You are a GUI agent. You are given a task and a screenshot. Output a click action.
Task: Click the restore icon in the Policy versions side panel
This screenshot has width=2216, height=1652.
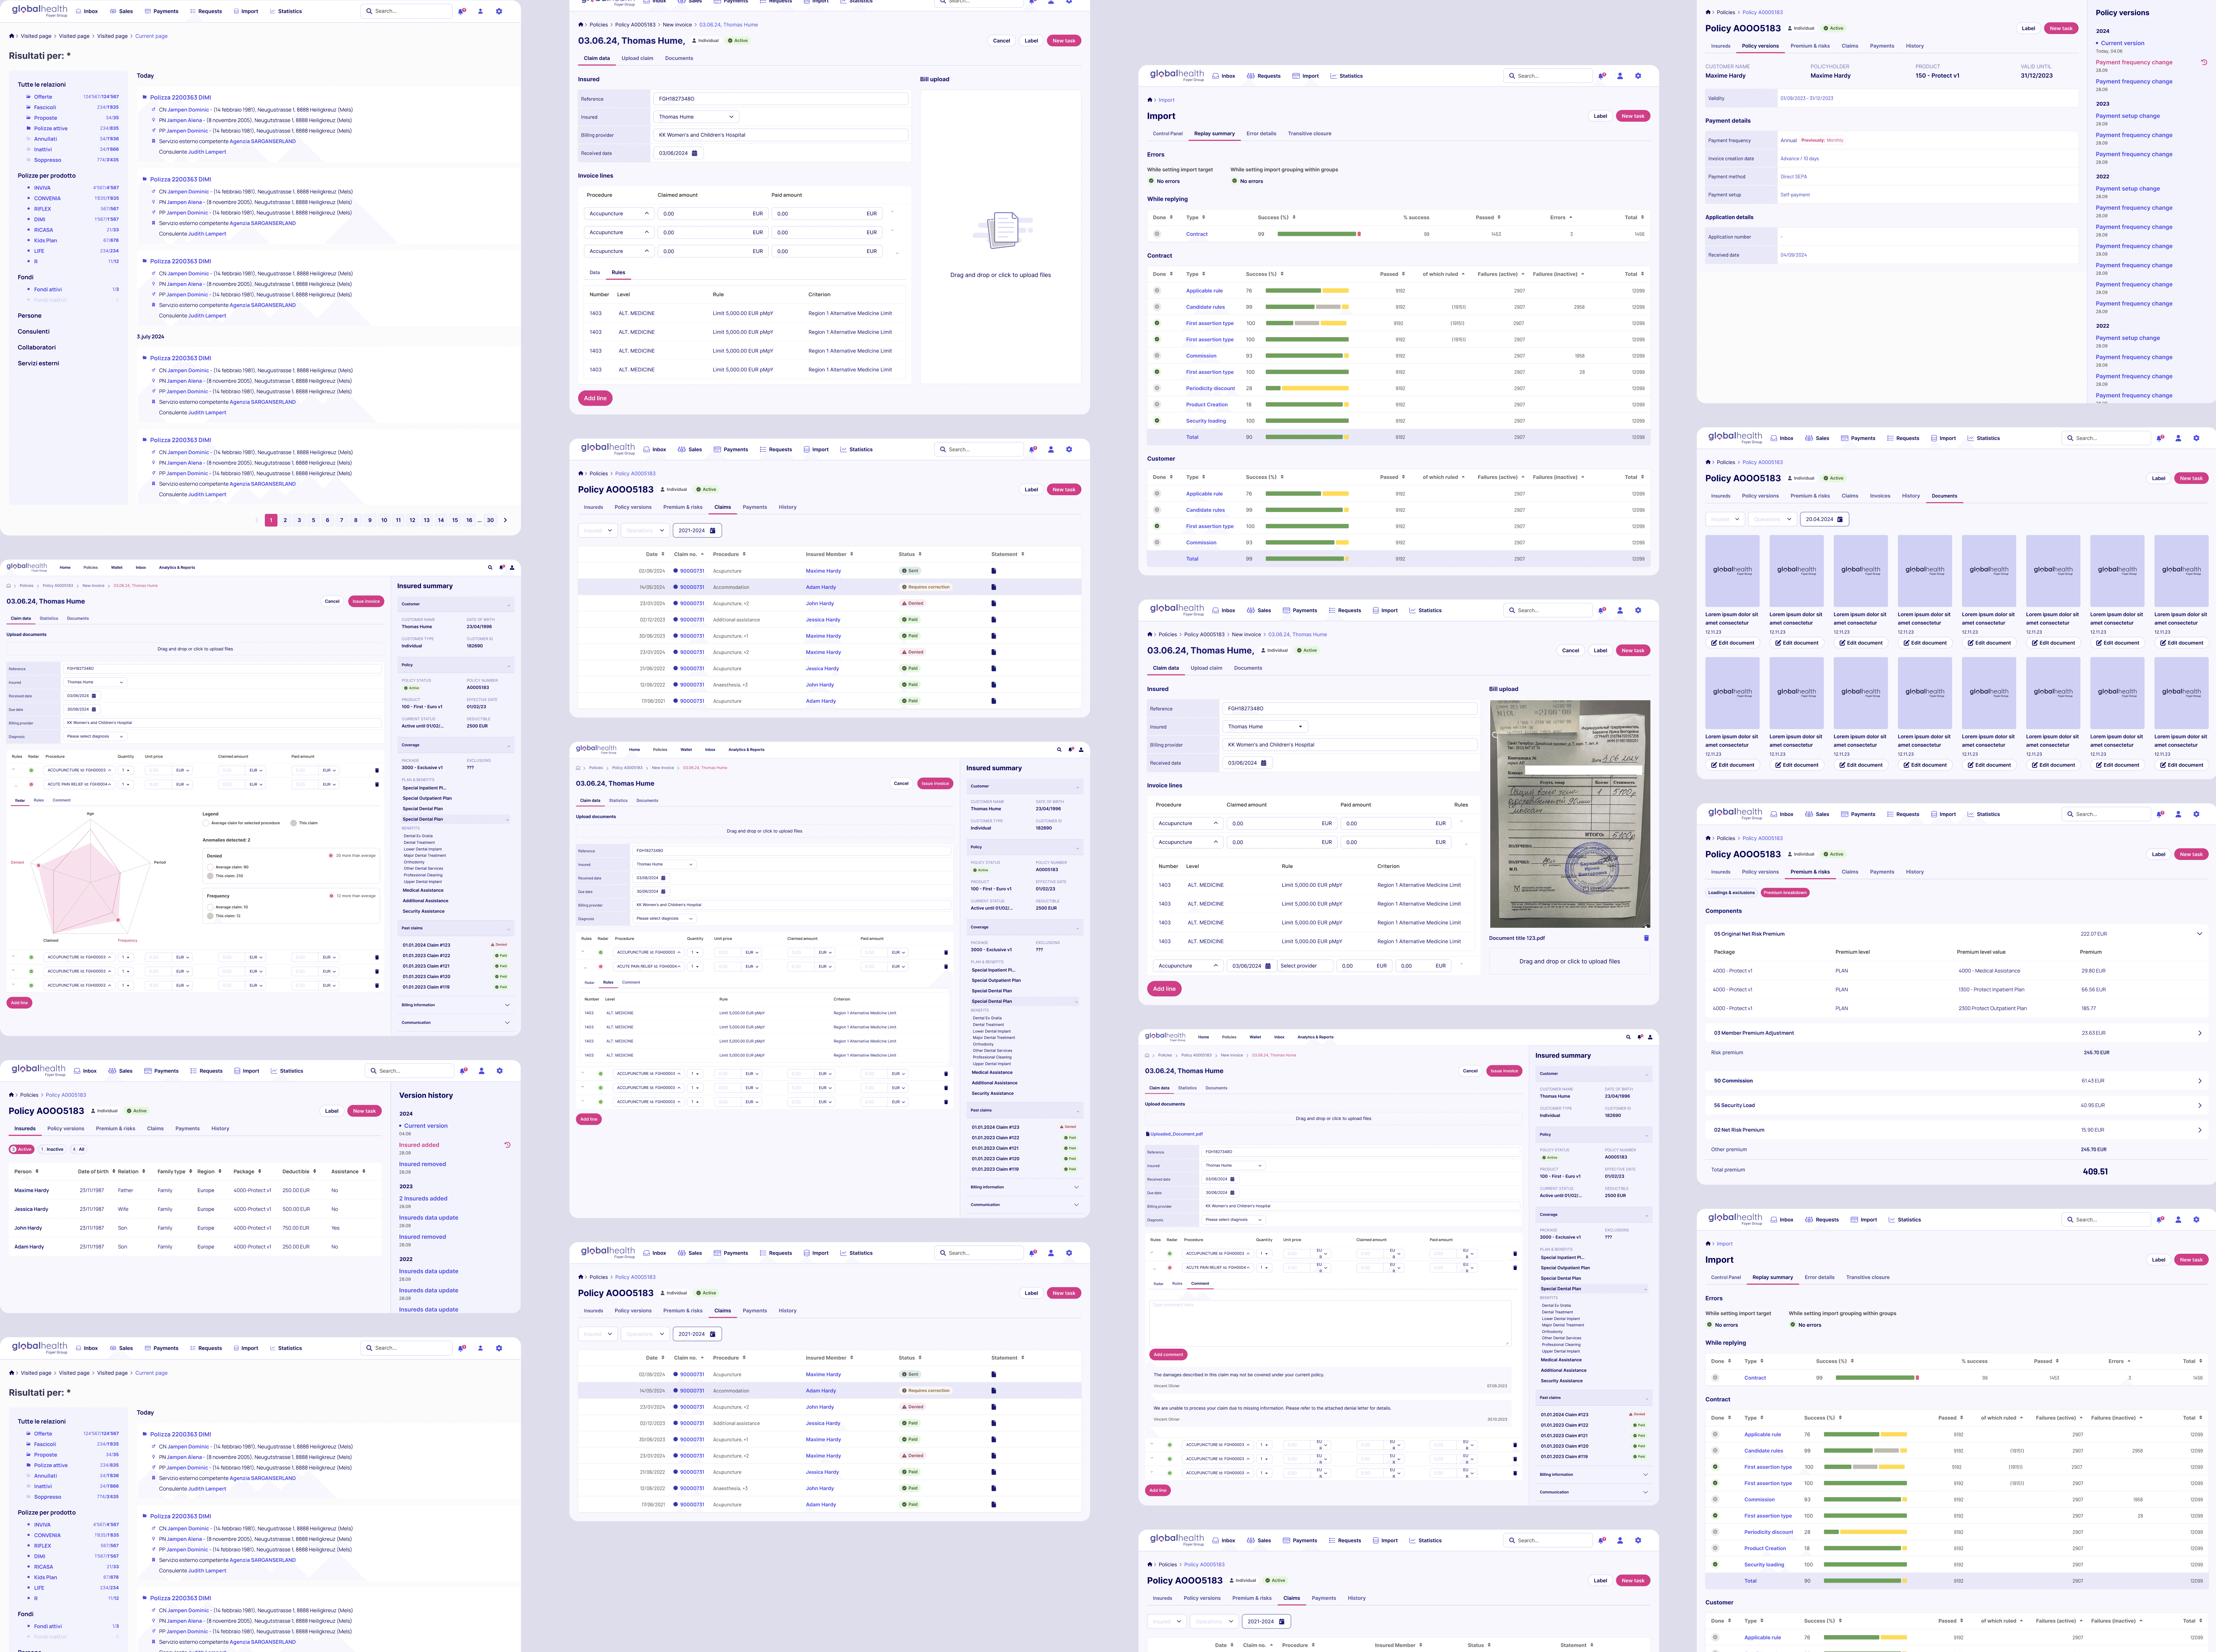[x=2204, y=62]
